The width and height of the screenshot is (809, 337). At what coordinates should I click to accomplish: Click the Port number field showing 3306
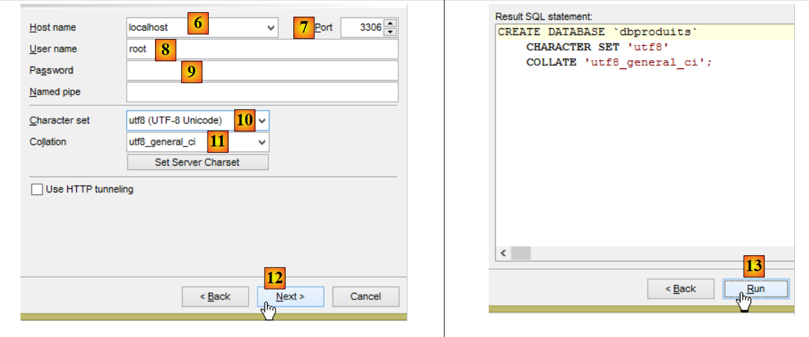[x=363, y=27]
